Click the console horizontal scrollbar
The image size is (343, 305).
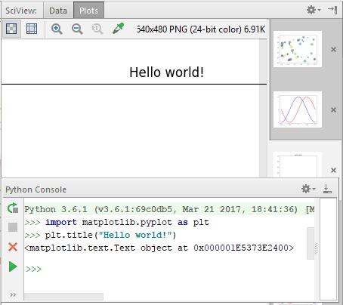tap(63, 297)
